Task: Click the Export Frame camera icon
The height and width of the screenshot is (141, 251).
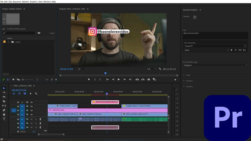Action: 149,79
